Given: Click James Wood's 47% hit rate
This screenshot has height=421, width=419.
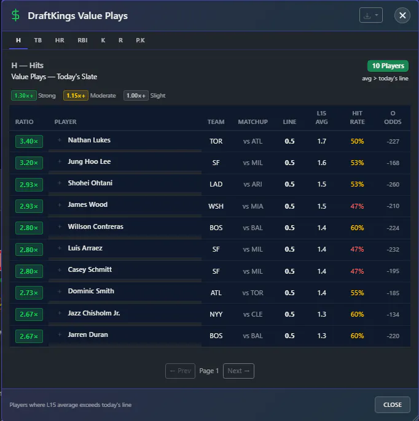Looking at the screenshot, I should (357, 206).
